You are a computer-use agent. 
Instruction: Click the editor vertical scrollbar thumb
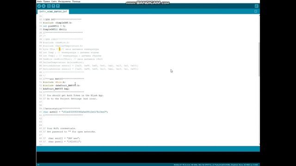tap(259, 59)
